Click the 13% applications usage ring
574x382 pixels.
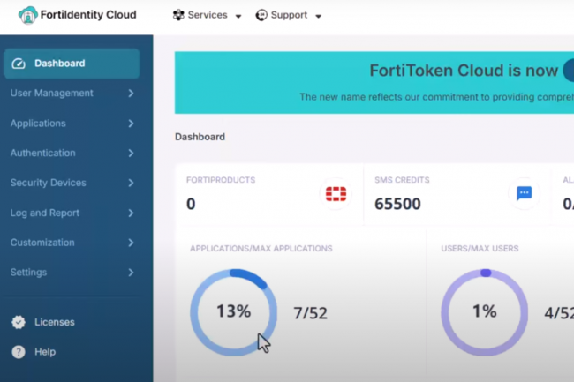pos(233,311)
